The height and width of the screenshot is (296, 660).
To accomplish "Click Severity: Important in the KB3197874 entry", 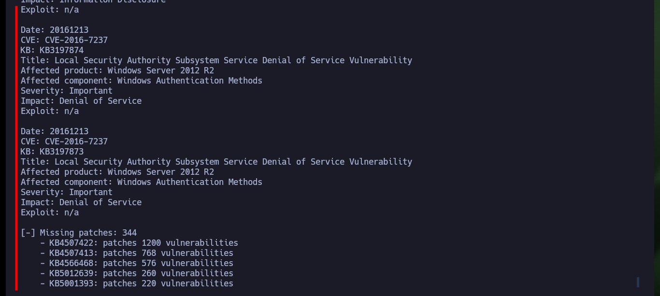I will 67,91.
